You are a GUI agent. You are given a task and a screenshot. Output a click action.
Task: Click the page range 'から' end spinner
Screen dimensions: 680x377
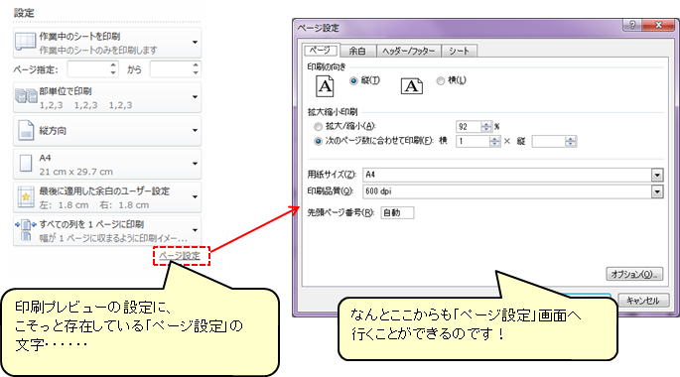[175, 69]
